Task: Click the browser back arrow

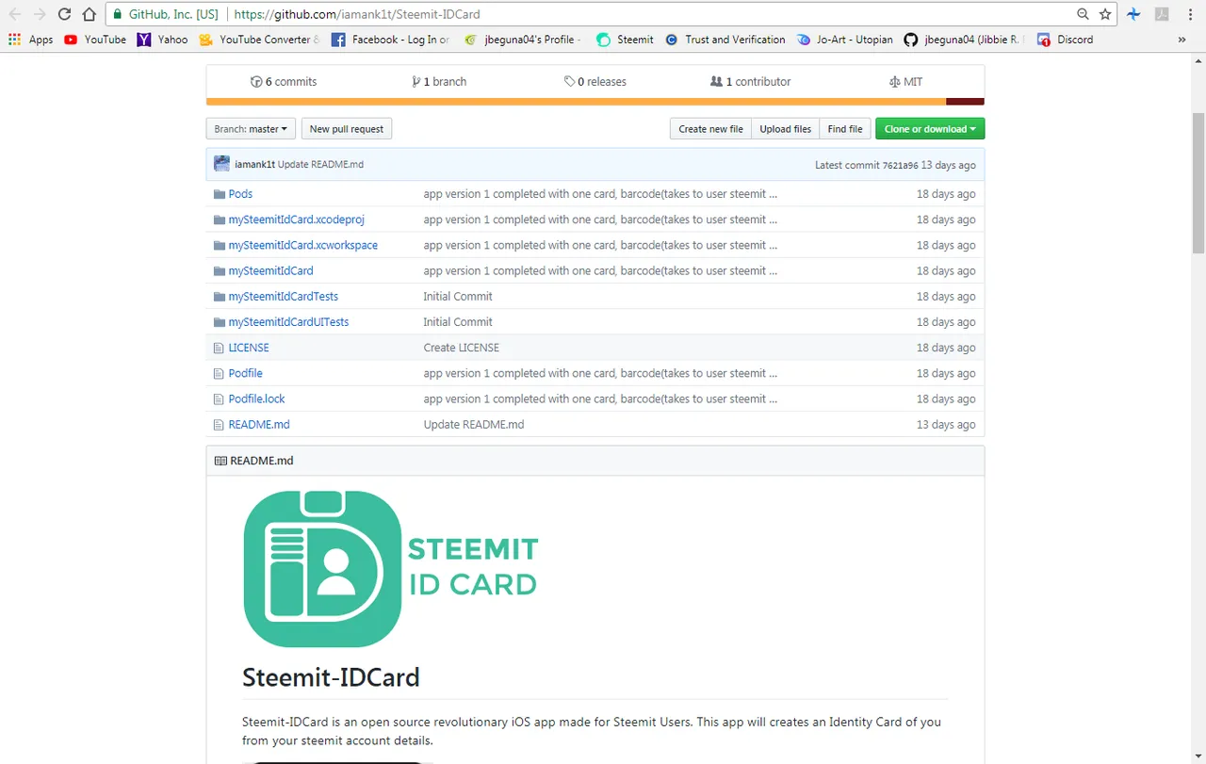Action: click(x=15, y=14)
